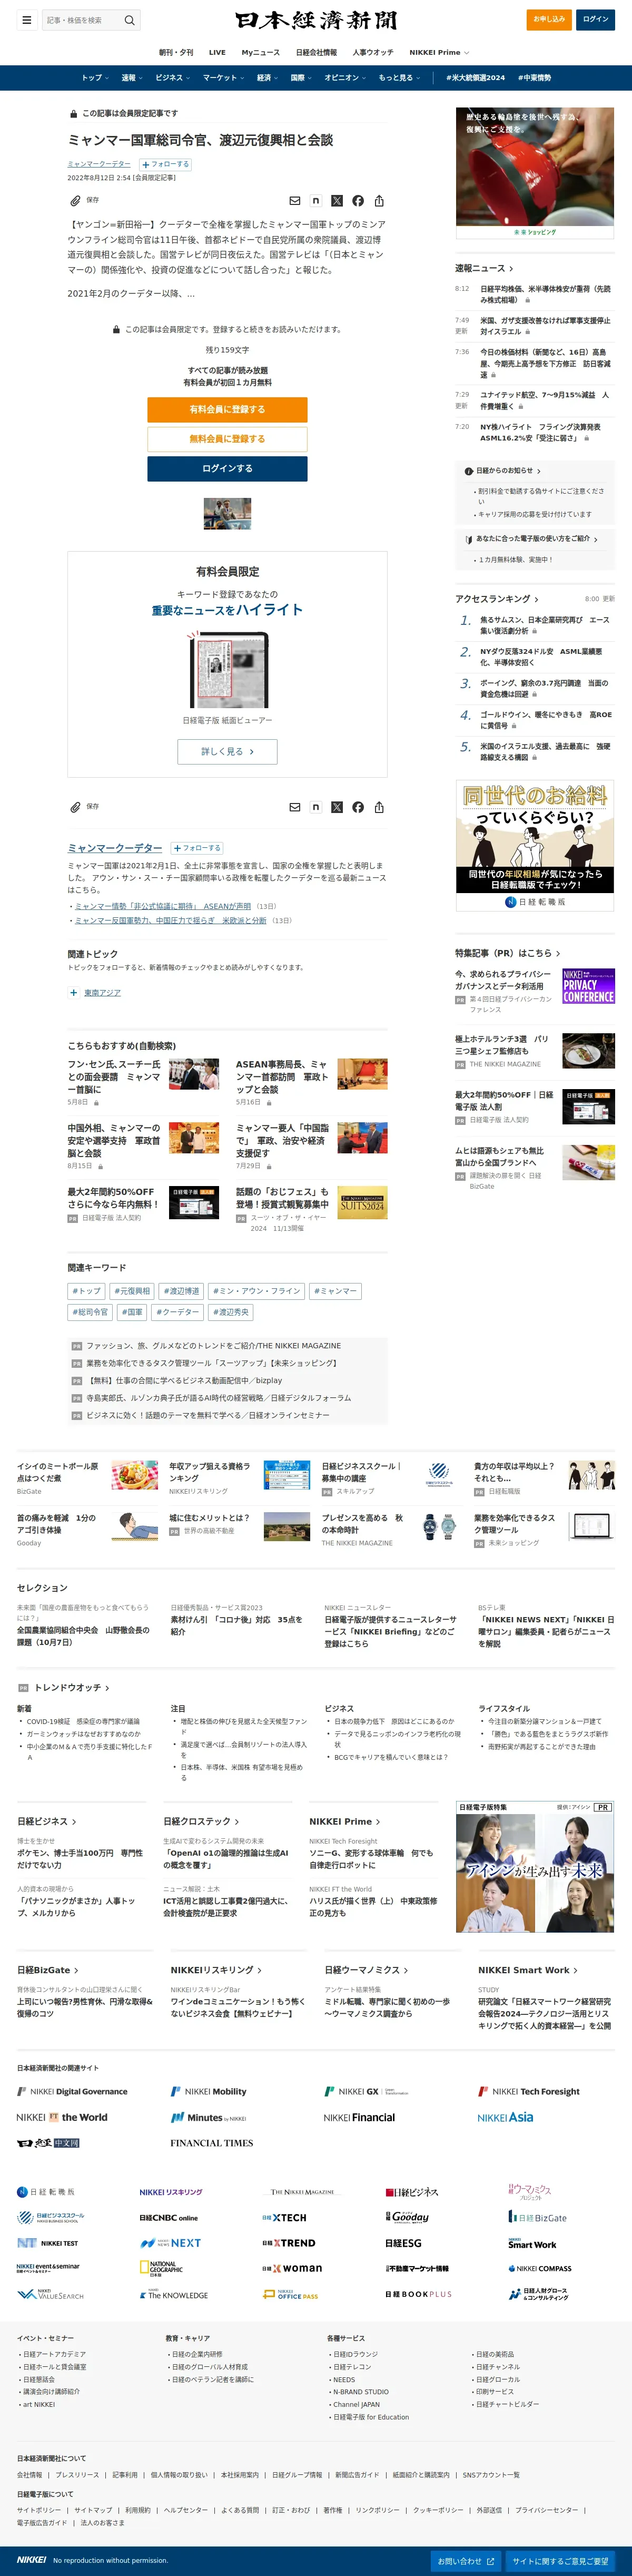The width and height of the screenshot is (632, 2576).
Task: Click the 日経転職版 logo in footer grid
Action: coord(46,2192)
